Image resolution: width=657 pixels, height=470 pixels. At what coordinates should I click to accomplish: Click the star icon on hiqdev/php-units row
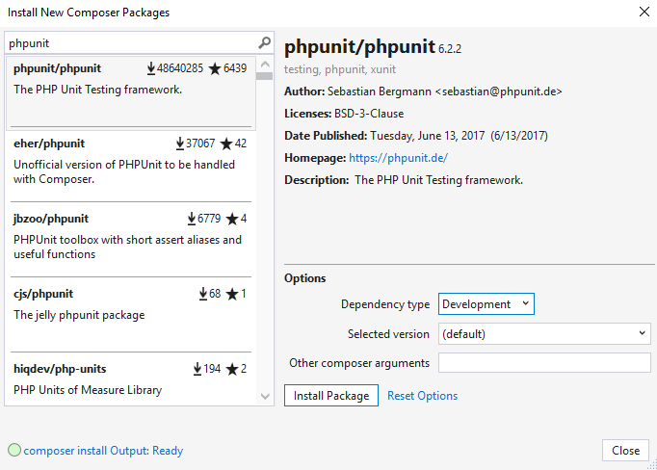click(232, 369)
